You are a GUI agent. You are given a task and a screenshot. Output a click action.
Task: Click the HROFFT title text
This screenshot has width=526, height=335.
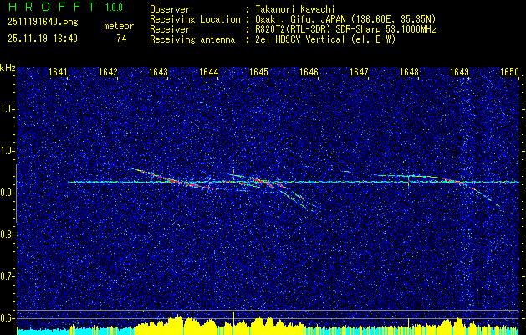point(53,7)
